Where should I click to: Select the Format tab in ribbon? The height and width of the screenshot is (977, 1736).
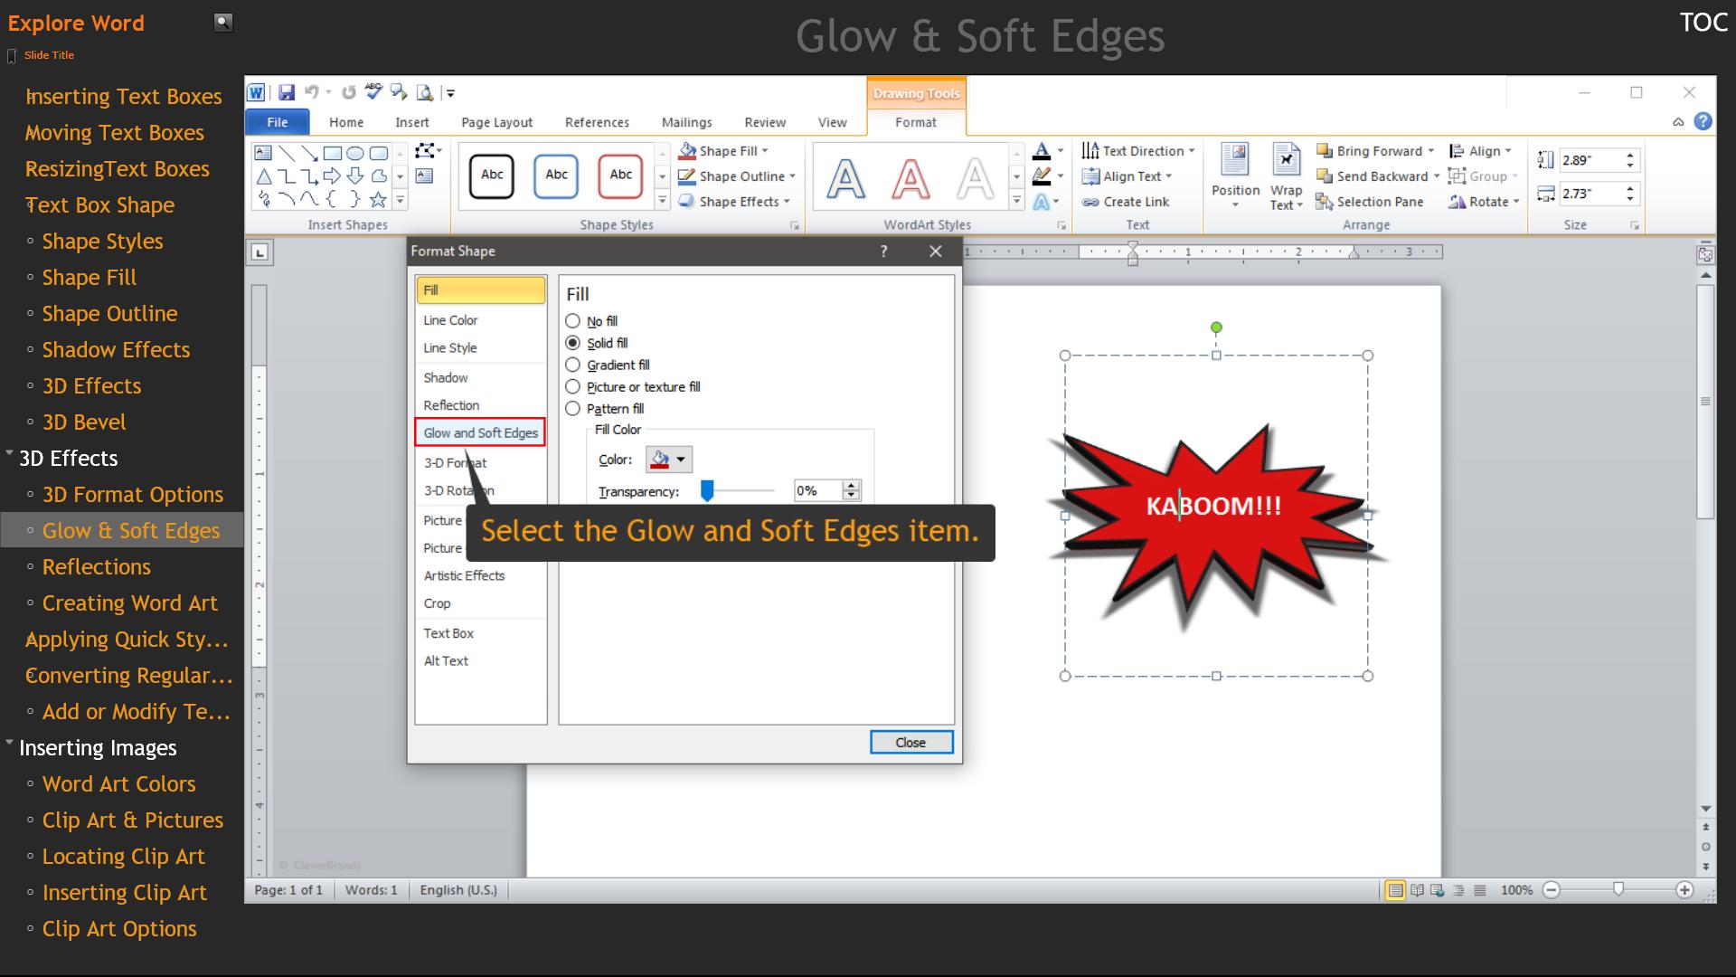pyautogui.click(x=912, y=122)
